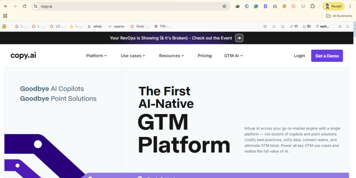Open the globe download manager extension

[237, 6]
